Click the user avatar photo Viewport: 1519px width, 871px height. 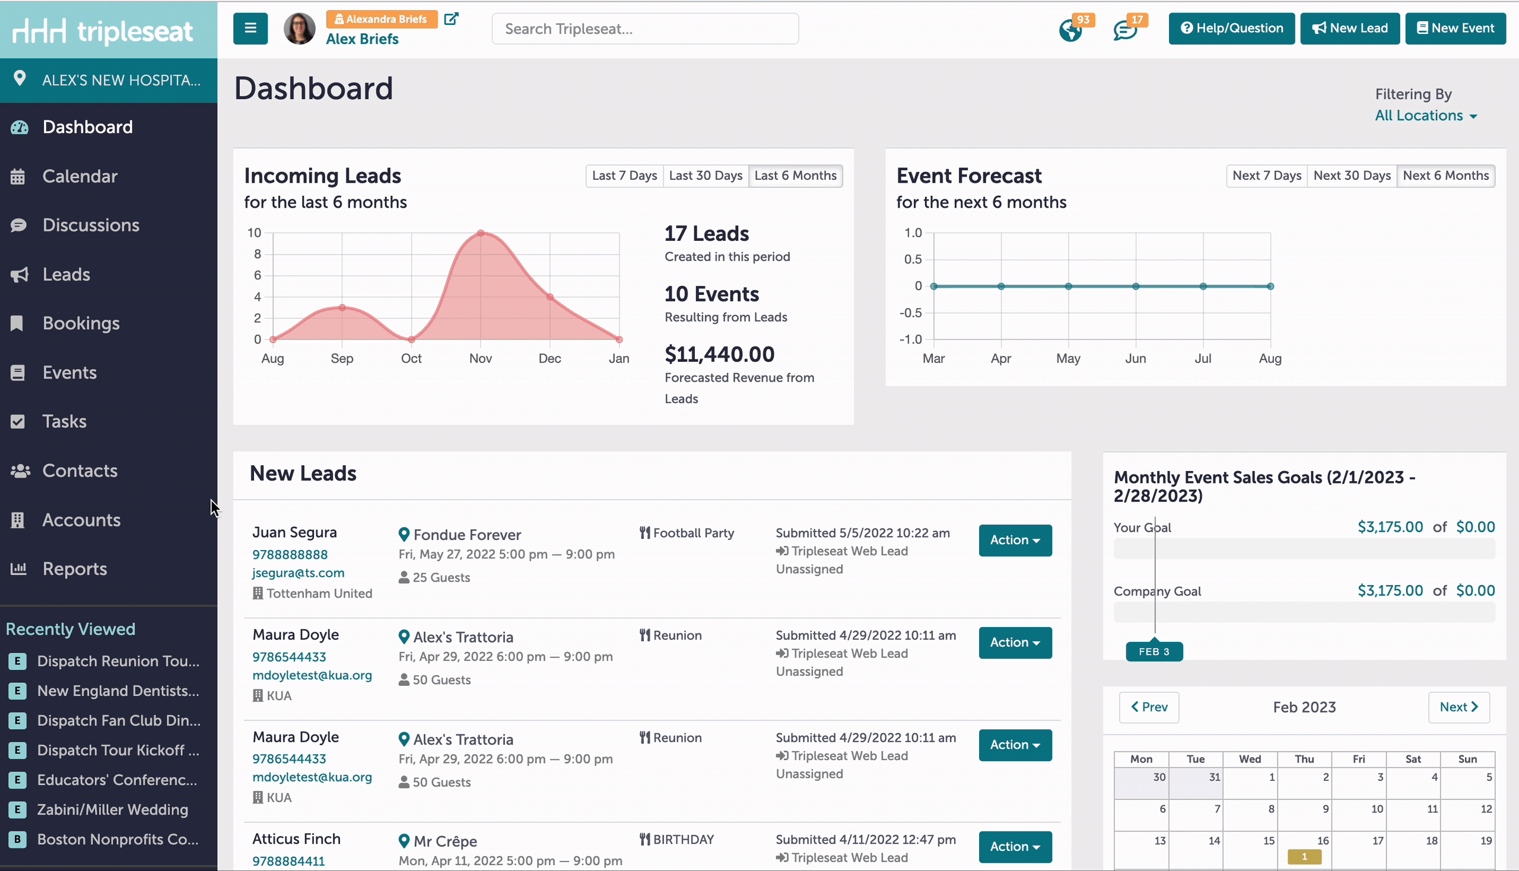tap(299, 28)
